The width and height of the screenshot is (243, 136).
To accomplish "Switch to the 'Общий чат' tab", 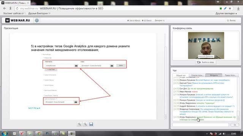I will tap(181, 76).
